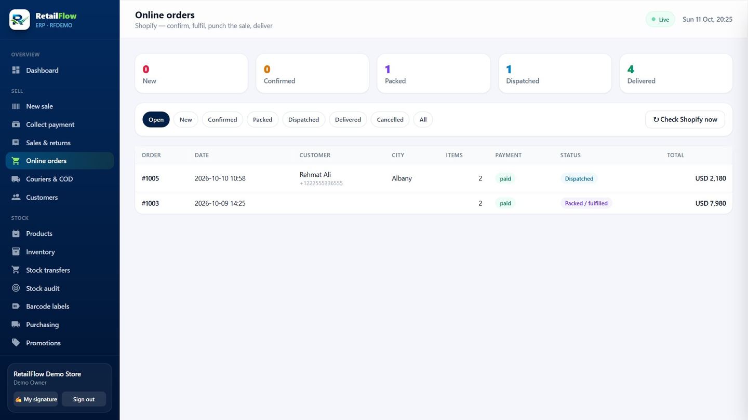This screenshot has height=420, width=748.
Task: Click the Products bag icon
Action: pyautogui.click(x=16, y=233)
